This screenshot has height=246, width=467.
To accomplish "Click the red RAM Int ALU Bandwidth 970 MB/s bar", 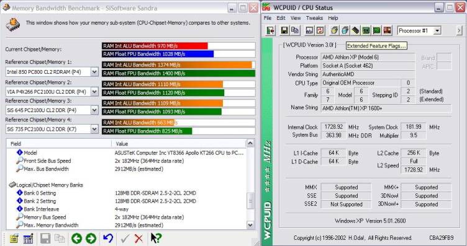I will [155, 46].
